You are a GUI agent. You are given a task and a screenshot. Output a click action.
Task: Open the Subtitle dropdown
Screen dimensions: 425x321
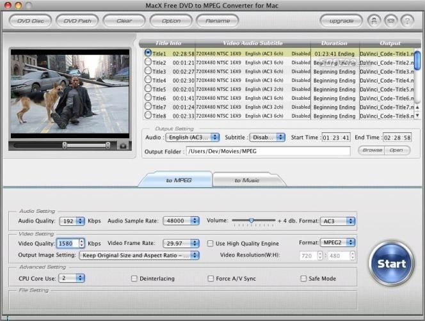coord(267,137)
